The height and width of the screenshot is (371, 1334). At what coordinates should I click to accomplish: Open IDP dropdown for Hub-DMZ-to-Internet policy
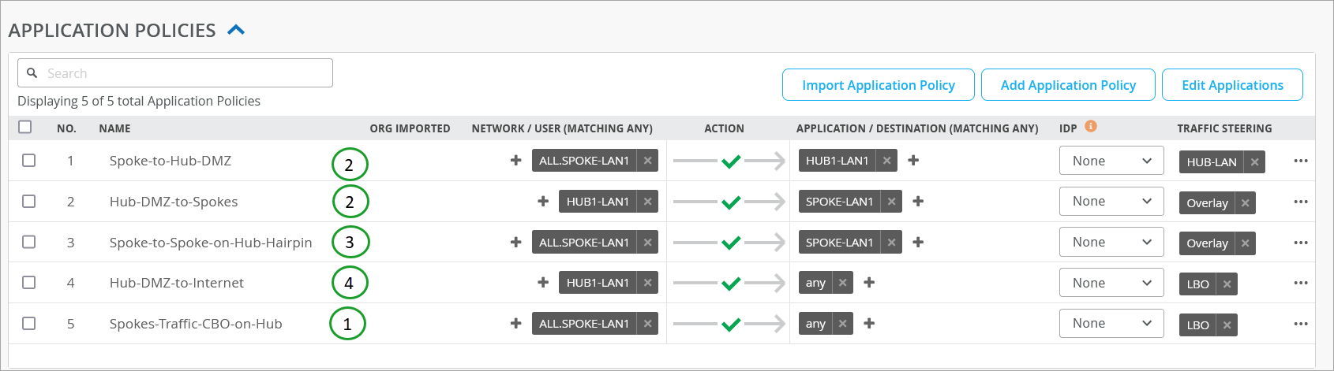[x=1111, y=283]
